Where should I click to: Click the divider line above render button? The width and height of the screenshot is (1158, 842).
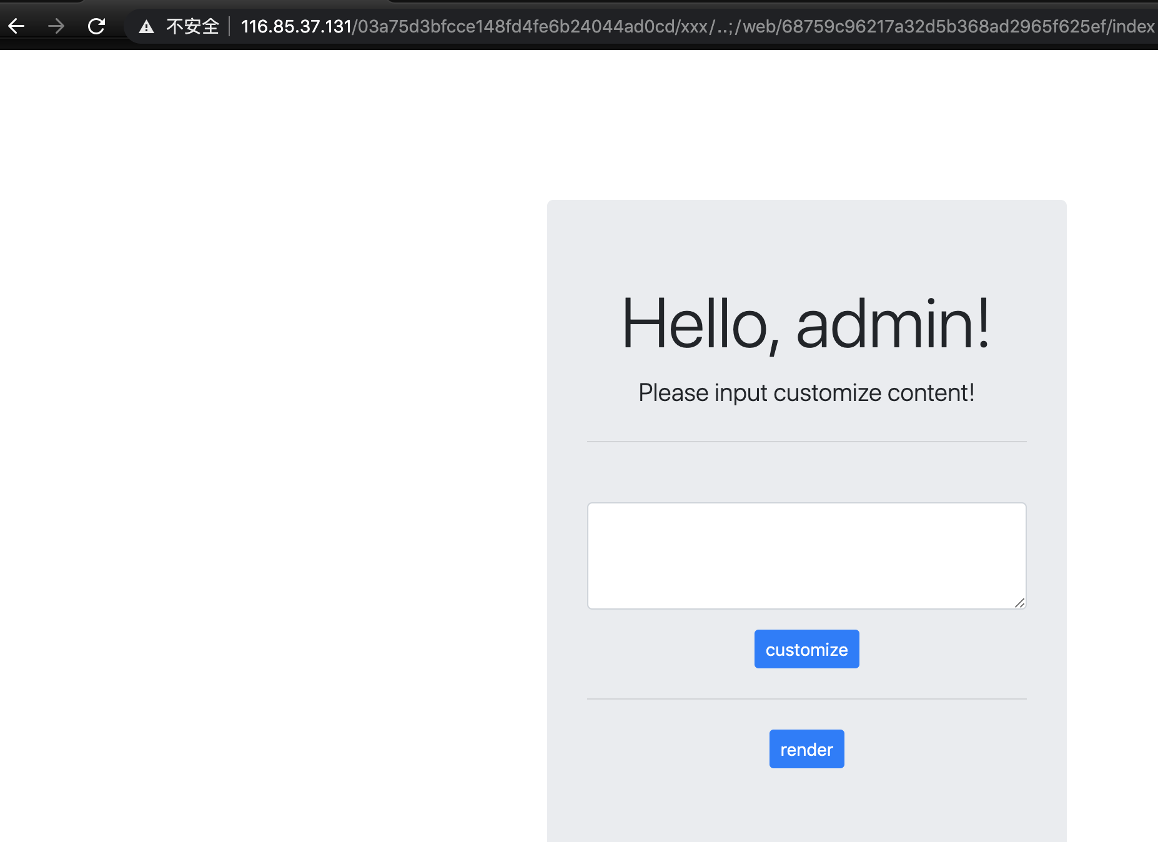pyautogui.click(x=806, y=699)
